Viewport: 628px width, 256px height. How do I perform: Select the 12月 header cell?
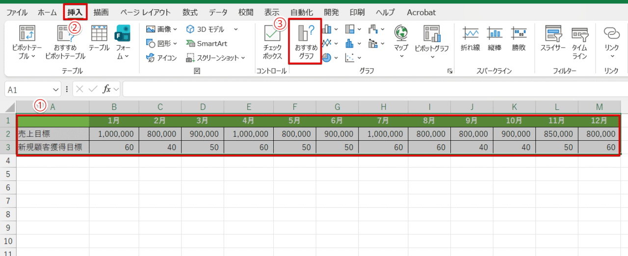click(599, 120)
